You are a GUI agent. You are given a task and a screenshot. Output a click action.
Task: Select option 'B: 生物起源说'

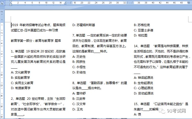(x=143, y=83)
